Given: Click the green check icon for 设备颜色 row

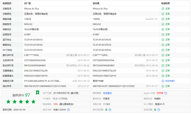Looking at the screenshot, I should [x=163, y=14].
